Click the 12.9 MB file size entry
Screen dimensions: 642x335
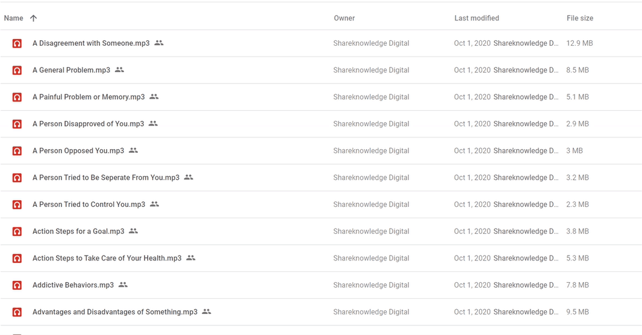[x=579, y=43]
